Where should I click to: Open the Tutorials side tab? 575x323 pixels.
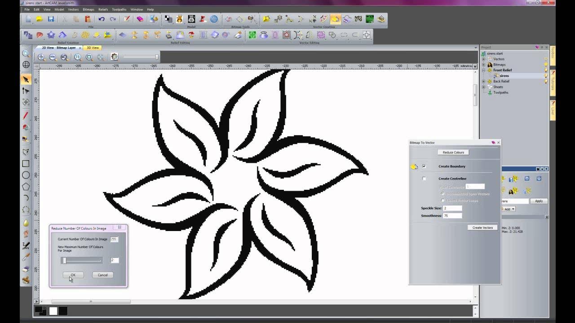coord(553,83)
